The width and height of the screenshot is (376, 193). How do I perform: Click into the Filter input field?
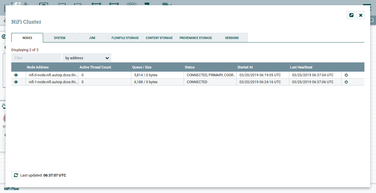click(36, 58)
